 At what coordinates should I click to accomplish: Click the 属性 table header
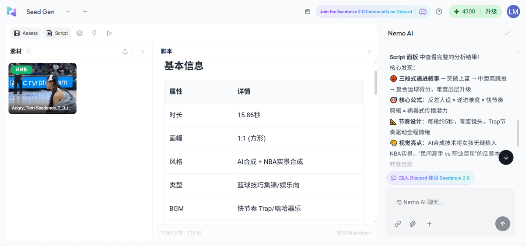pyautogui.click(x=176, y=91)
